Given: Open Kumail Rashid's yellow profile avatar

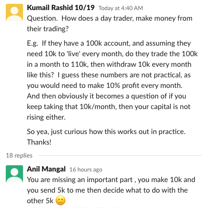Looking at the screenshot, I should [x=14, y=12].
